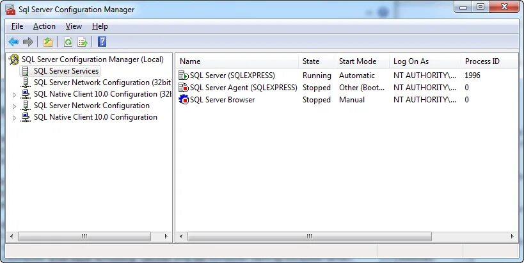Expand the SQL Server Network Configuration node
Screen dimensions: 524x263
click(x=14, y=107)
